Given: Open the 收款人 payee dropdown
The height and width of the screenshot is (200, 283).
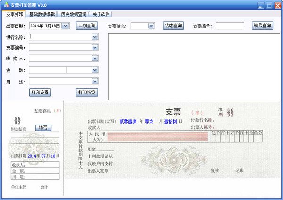Looking at the screenshot, I should click(x=95, y=58).
